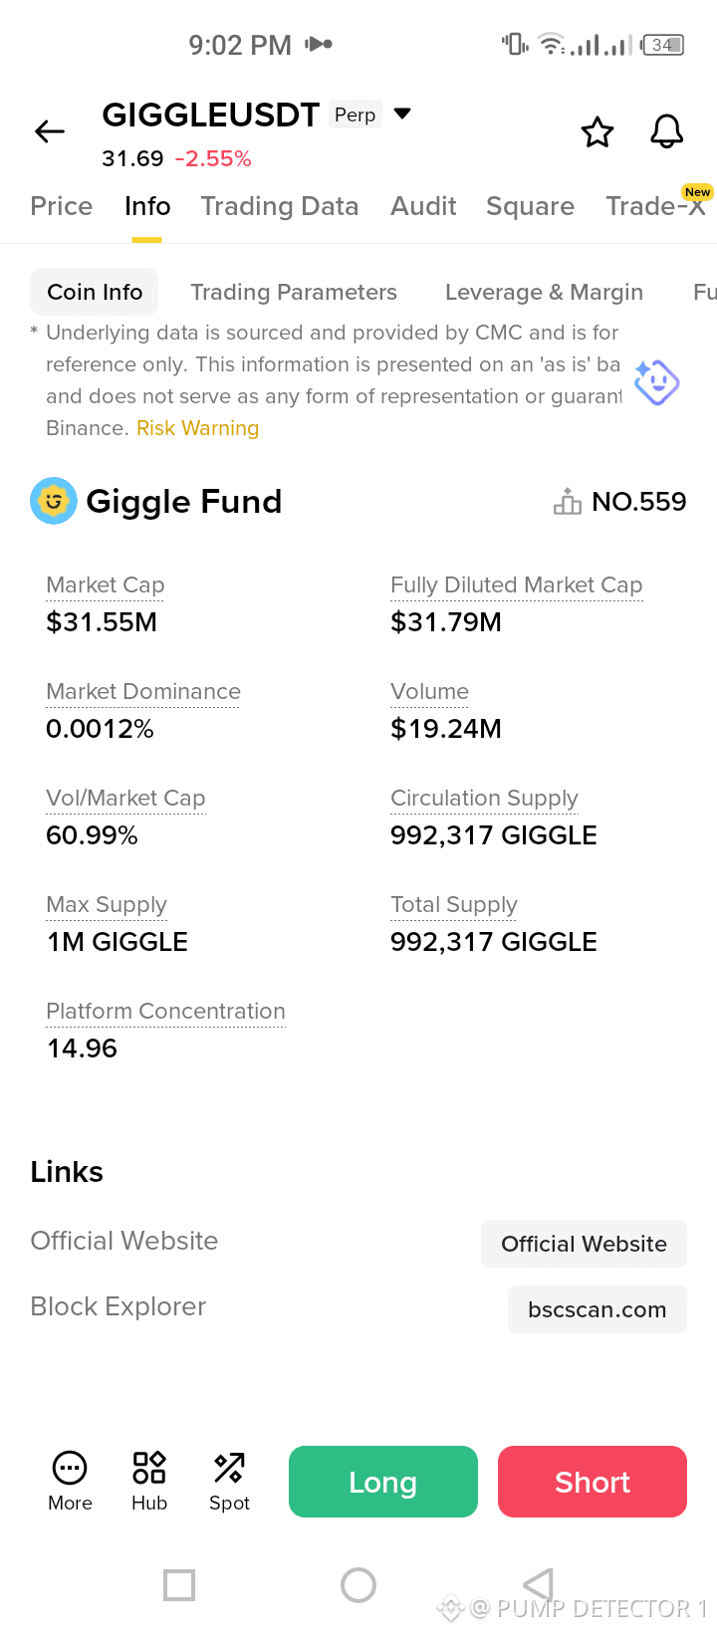Select the Leverage & Margin sub-tab
Image resolution: width=717 pixels, height=1633 pixels.
[544, 292]
